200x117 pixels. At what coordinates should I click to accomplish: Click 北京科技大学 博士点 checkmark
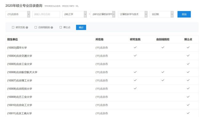pos(188,88)
